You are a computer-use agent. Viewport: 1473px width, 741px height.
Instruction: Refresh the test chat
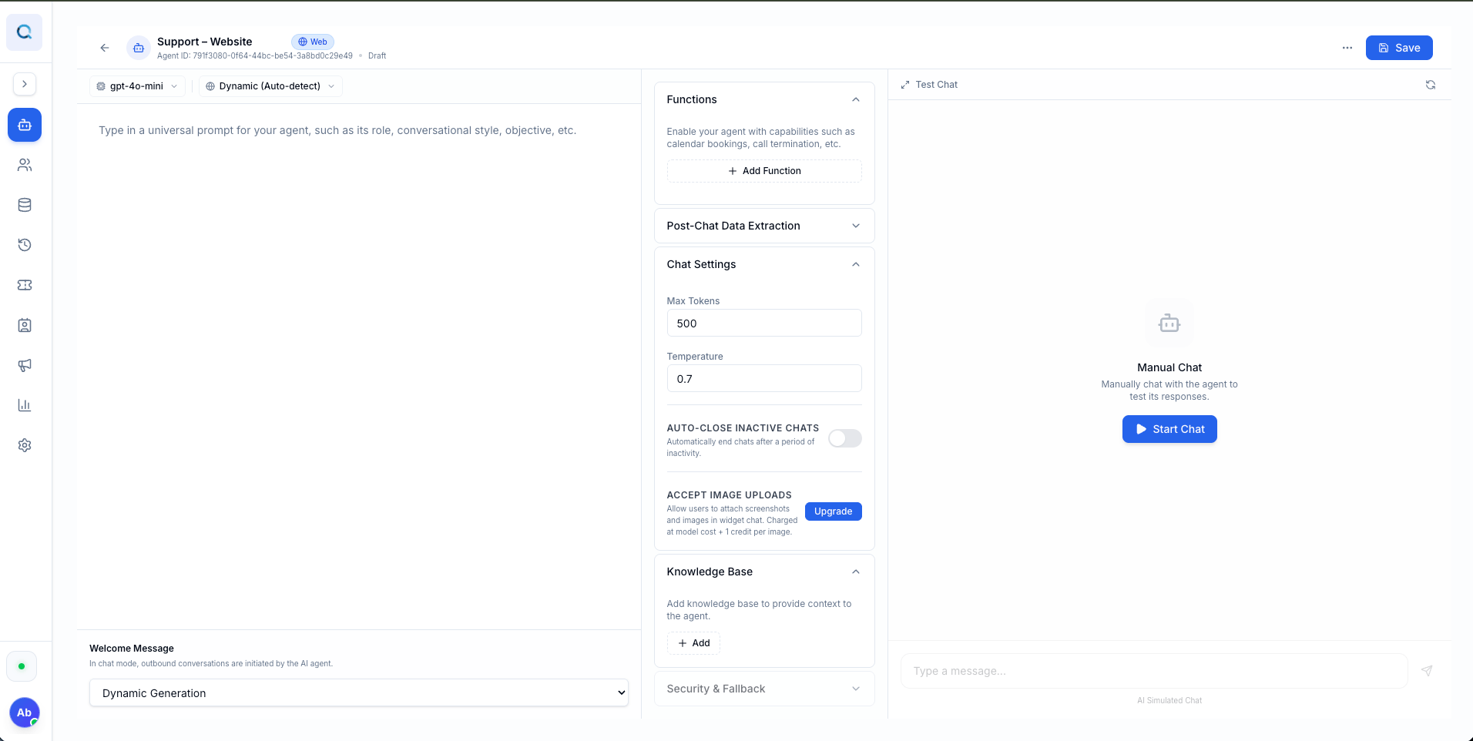1431,85
